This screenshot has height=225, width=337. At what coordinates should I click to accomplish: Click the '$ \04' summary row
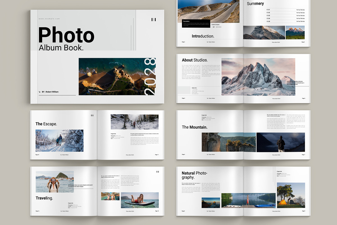pyautogui.click(x=286, y=19)
